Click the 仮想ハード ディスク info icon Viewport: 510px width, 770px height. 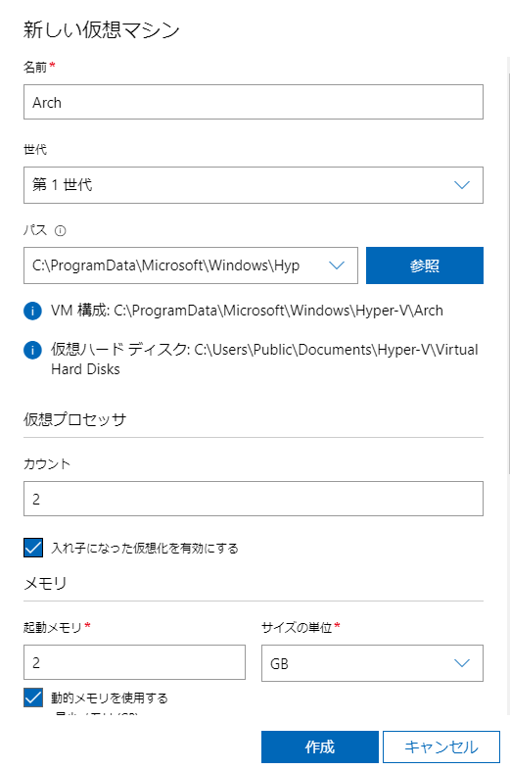pyautogui.click(x=32, y=350)
